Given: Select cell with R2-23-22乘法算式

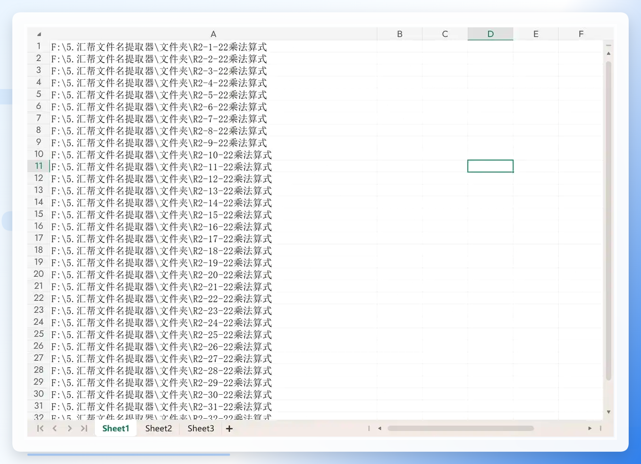Looking at the screenshot, I should (x=213, y=310).
